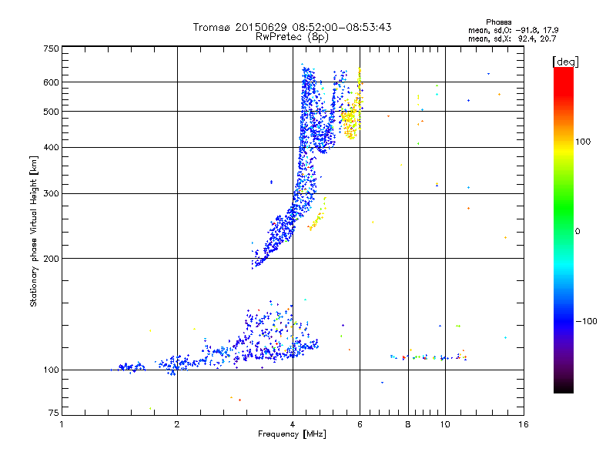Image resolution: width=616 pixels, height=462 pixels.
Task: Click the '750' height axis tick label
Action: coord(51,49)
